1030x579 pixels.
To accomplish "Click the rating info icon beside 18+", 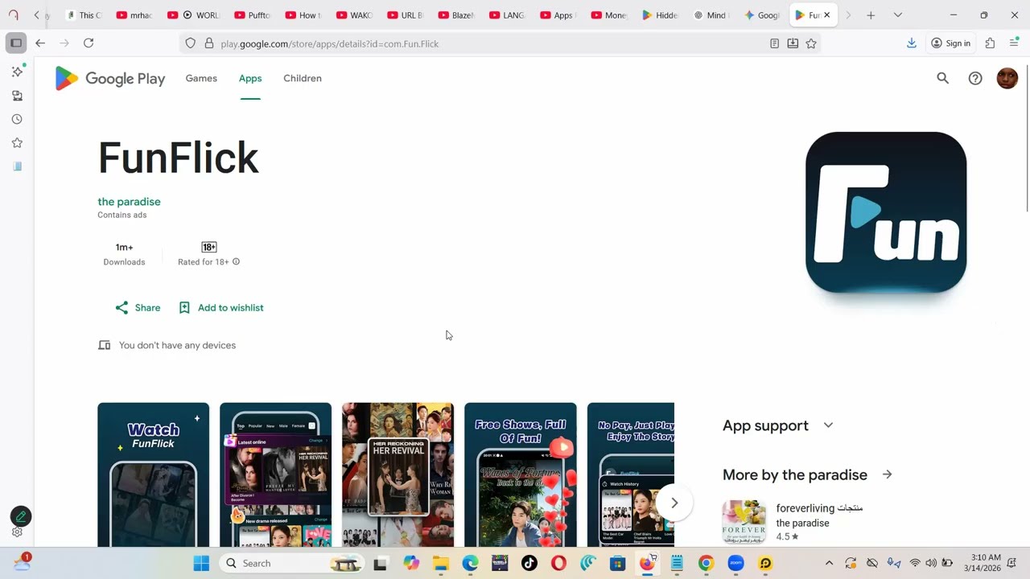I will coord(236,261).
